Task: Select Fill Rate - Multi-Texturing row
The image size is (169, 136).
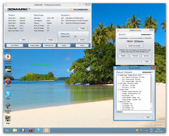Action: tap(131, 93)
